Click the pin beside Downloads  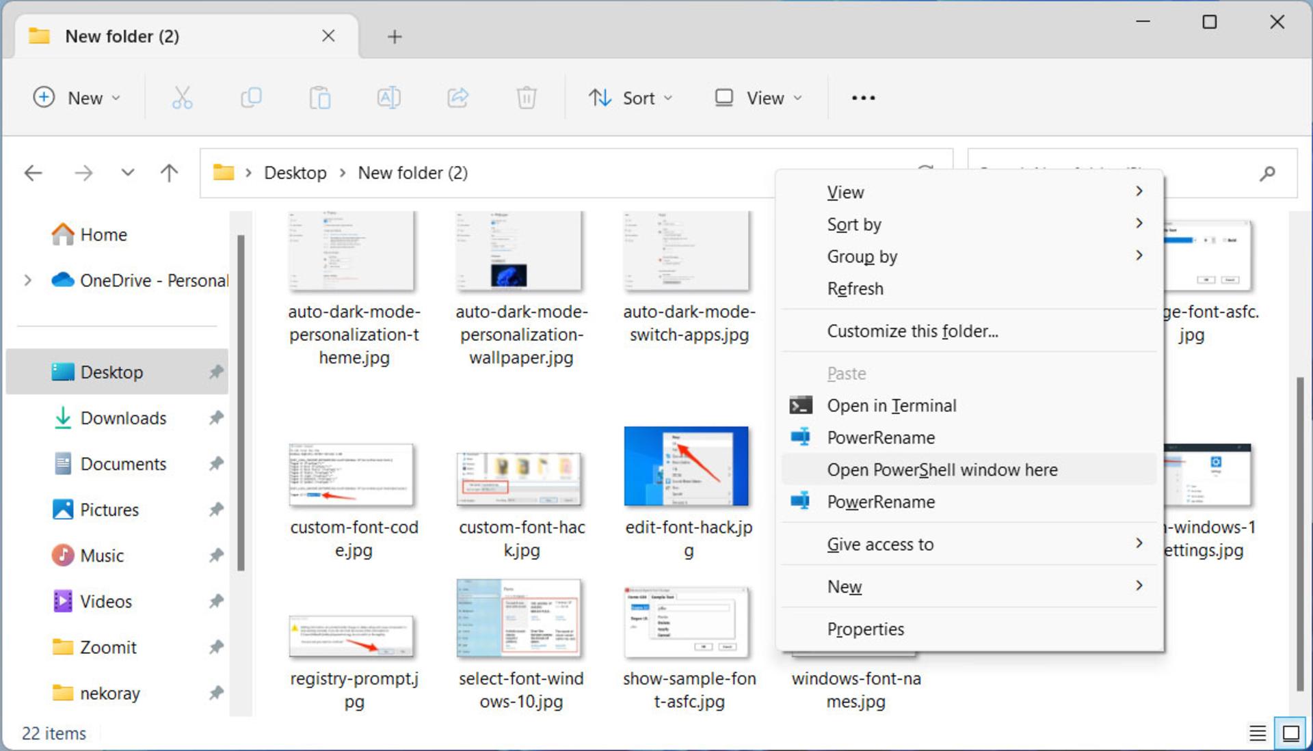coord(216,418)
